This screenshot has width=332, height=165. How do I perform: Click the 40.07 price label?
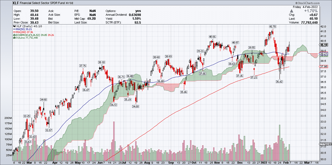(235, 42)
